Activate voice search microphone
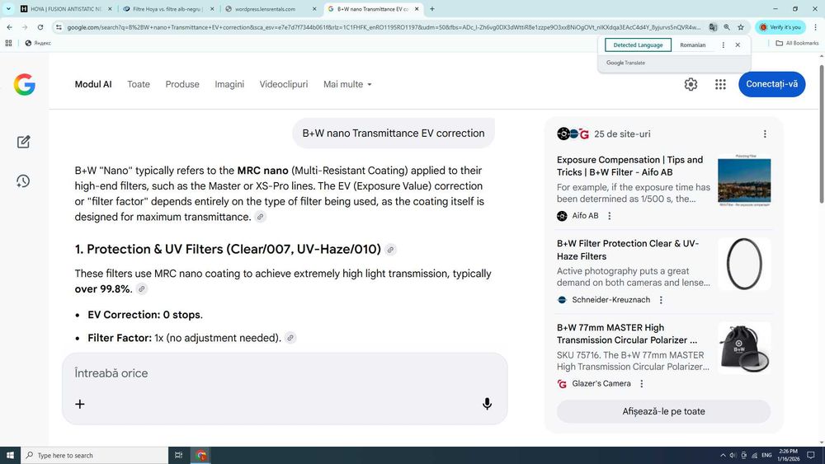Viewport: 825px width, 464px height. (488, 404)
